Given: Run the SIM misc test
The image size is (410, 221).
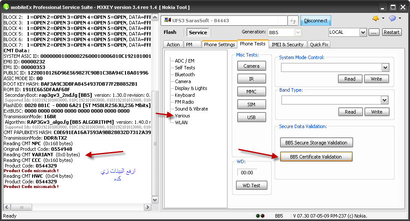Looking at the screenshot, I should tap(251, 105).
